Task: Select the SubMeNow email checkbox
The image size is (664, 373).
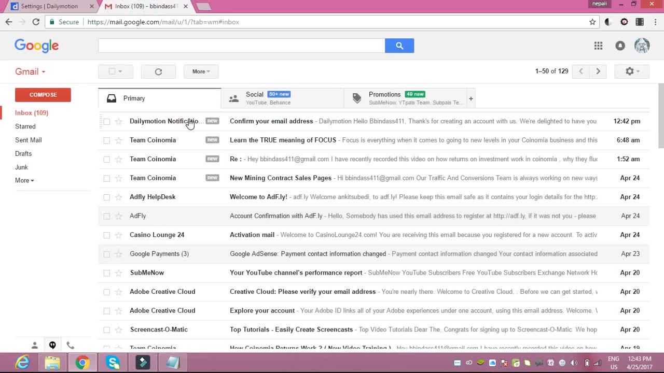Action: [x=106, y=272]
